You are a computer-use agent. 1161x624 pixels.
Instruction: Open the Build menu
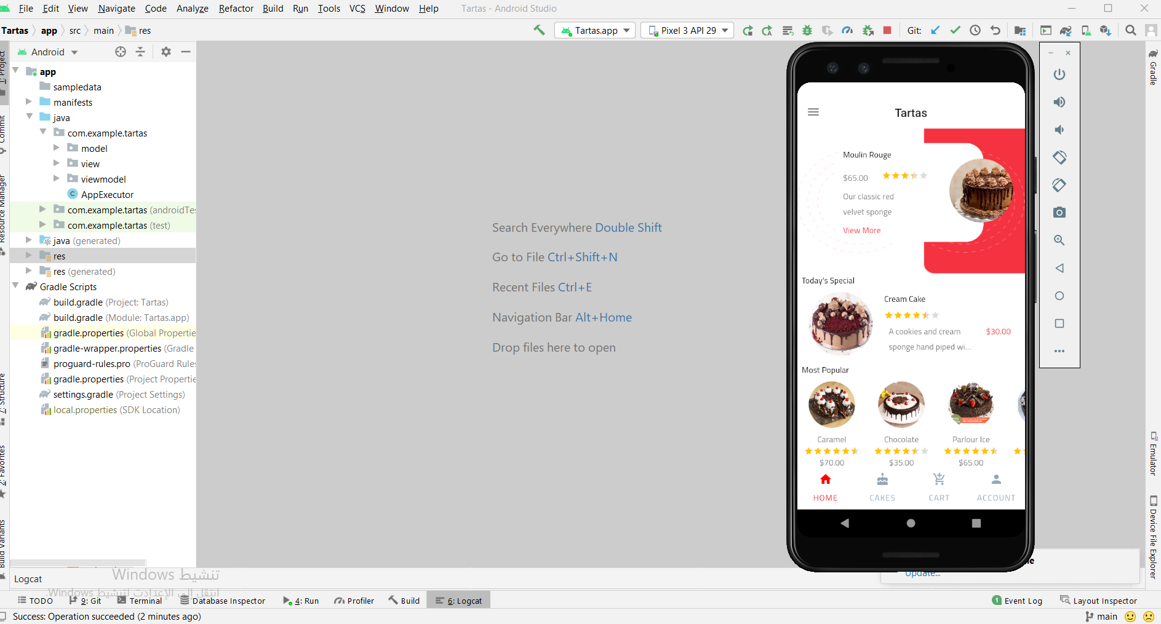273,9
